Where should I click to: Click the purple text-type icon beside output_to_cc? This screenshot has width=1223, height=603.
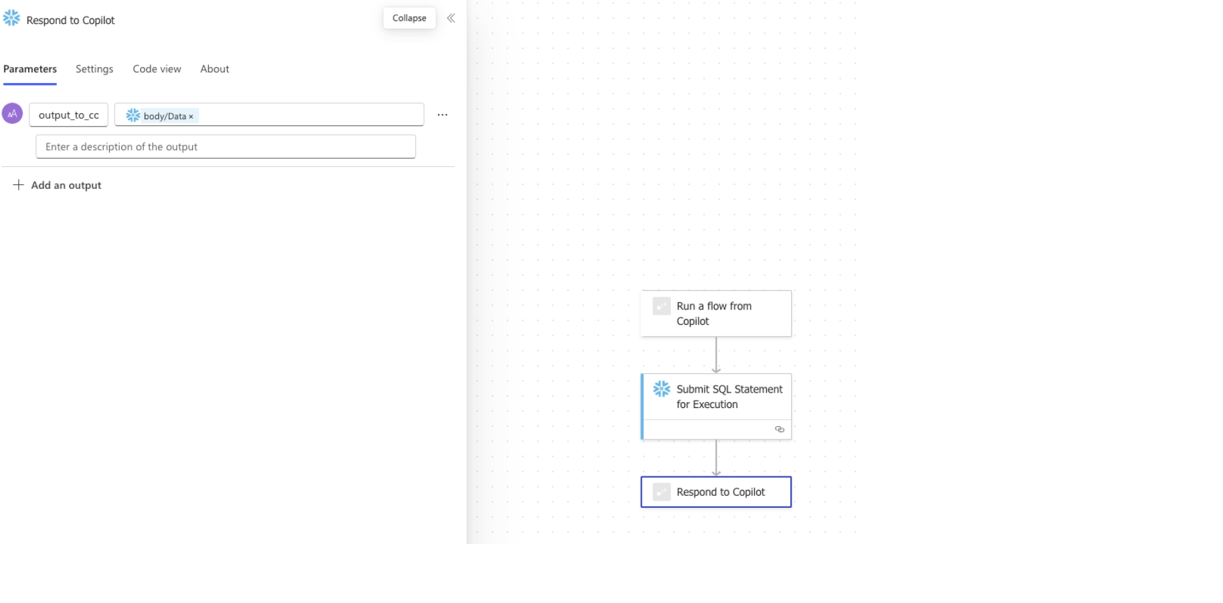(x=12, y=114)
